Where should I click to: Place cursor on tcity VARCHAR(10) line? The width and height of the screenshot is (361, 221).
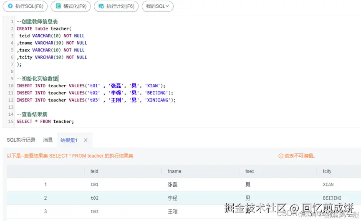52,57
